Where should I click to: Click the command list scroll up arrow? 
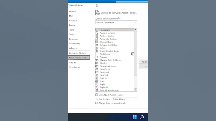tap(136, 30)
